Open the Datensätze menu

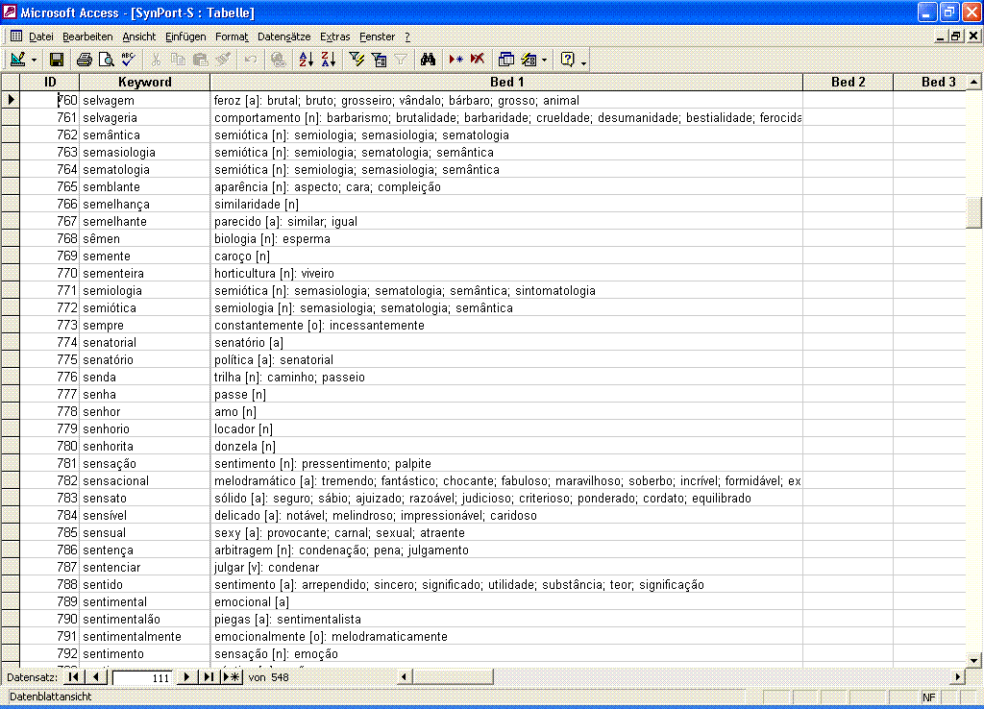[x=282, y=37]
